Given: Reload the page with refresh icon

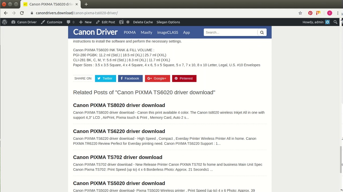Looking at the screenshot, I should [22, 13].
